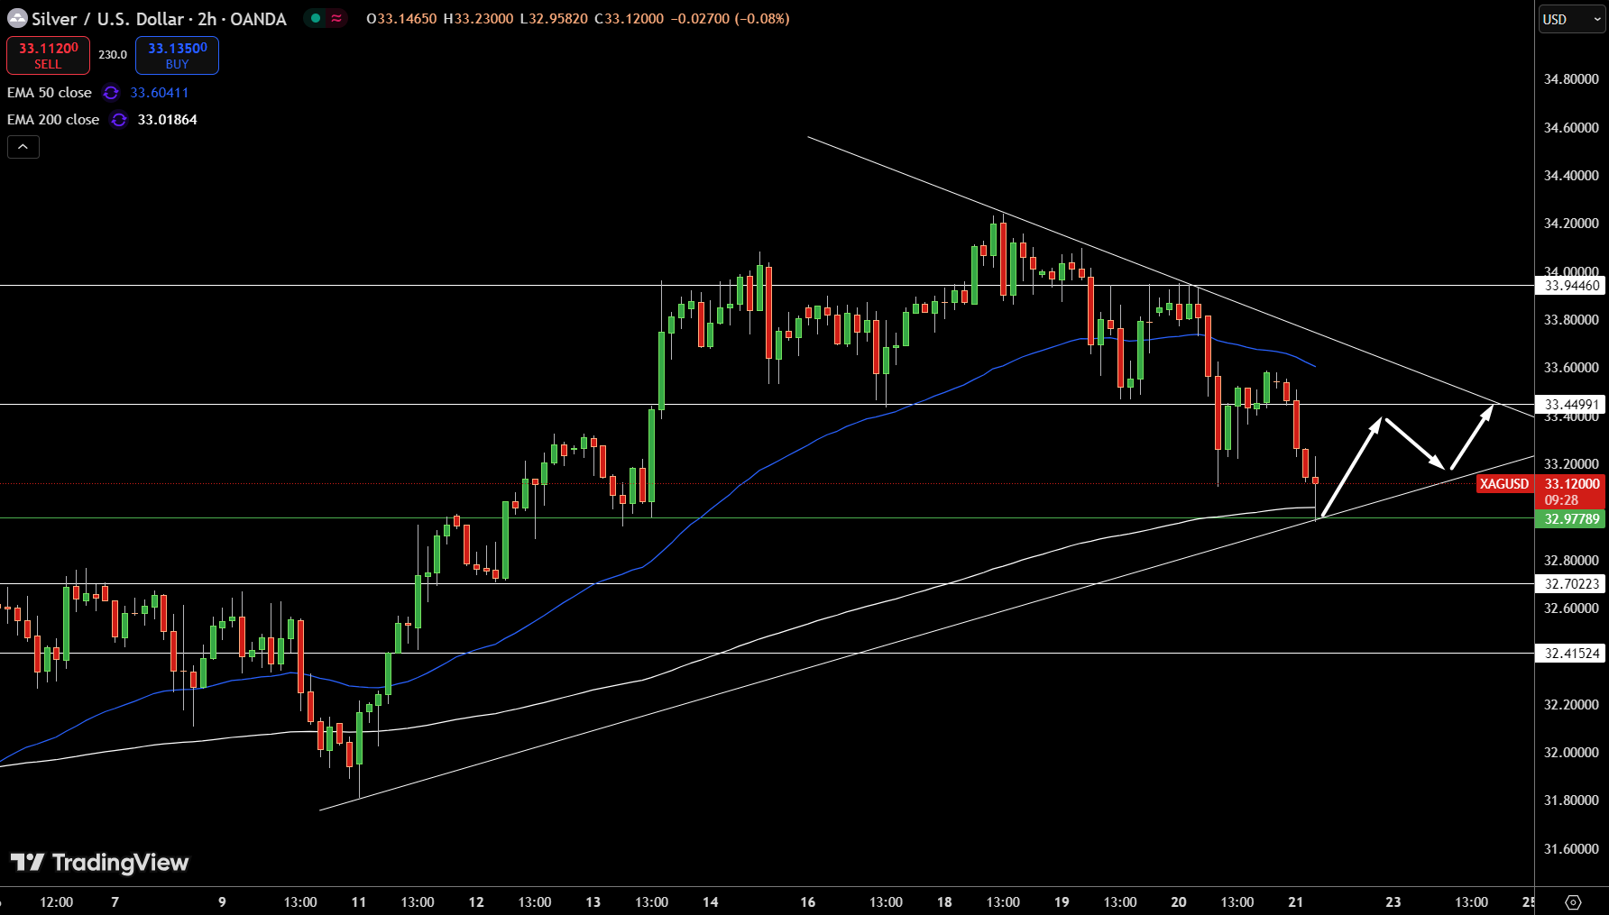The width and height of the screenshot is (1609, 915).
Task: Click the green 32.97789 price label
Action: point(1571,518)
